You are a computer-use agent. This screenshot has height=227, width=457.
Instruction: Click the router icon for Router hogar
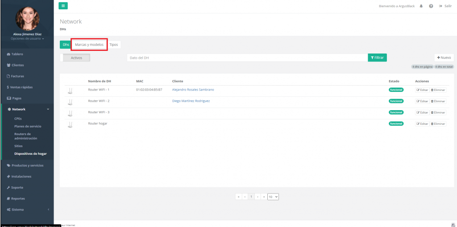[70, 125]
